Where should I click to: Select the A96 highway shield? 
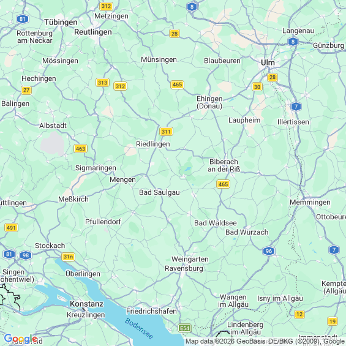pyautogui.click(x=269, y=251)
